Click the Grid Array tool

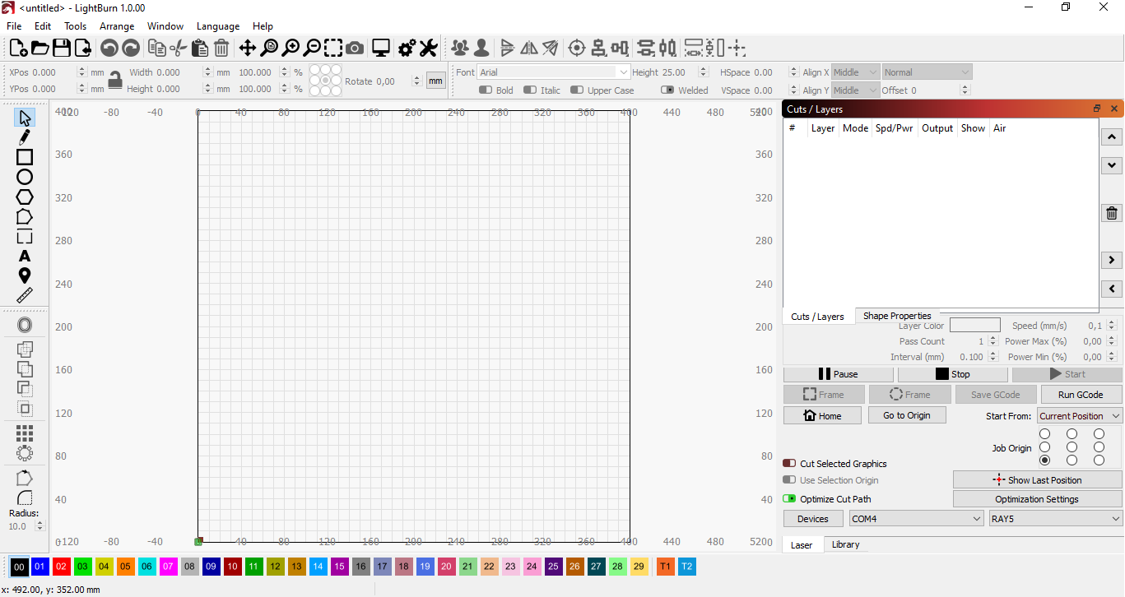(25, 433)
